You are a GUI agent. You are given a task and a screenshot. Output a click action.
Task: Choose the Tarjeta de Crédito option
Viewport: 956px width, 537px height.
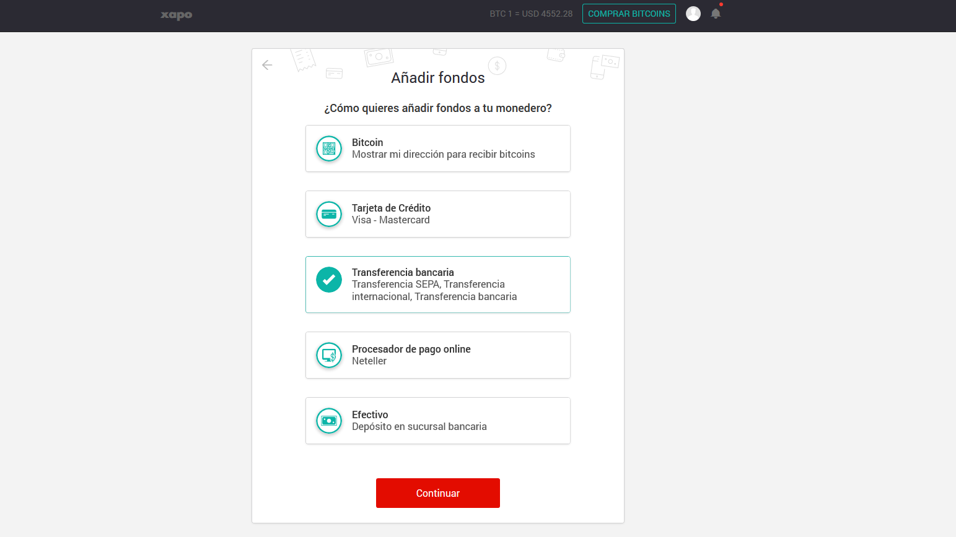[x=438, y=214]
